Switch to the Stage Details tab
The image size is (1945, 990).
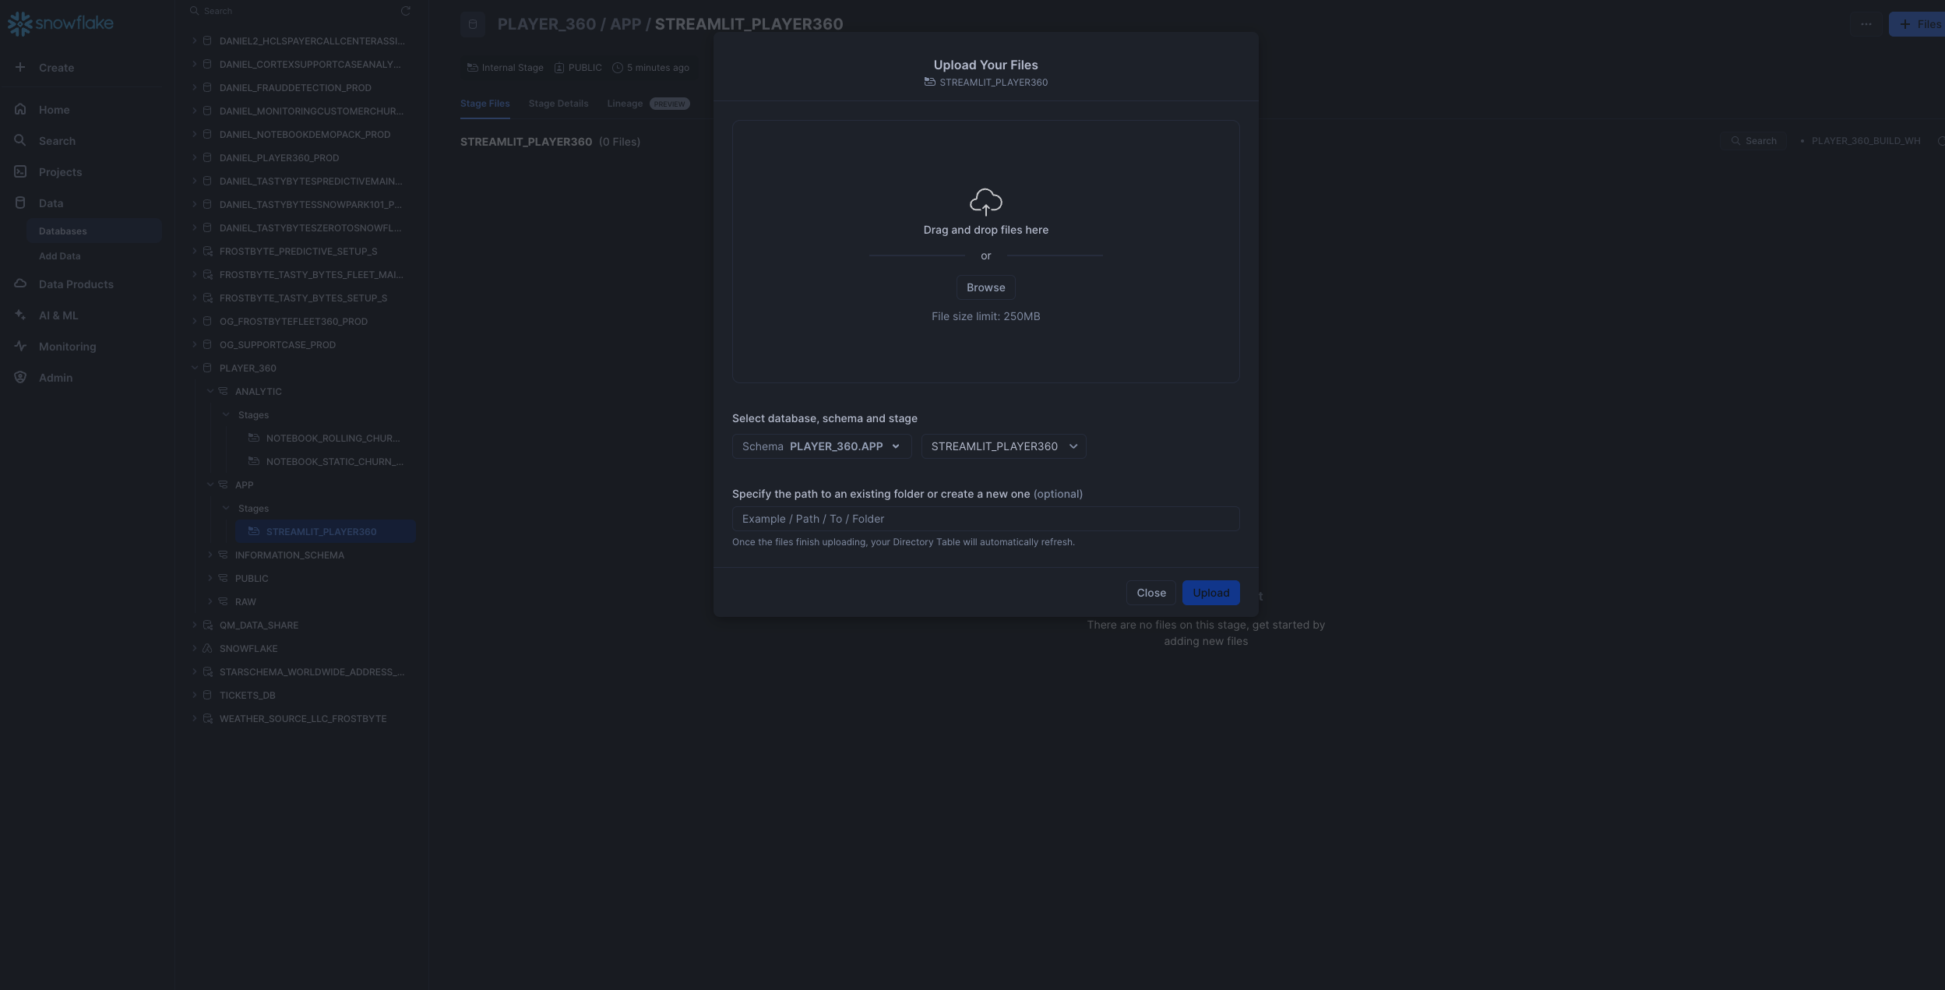[x=558, y=104]
